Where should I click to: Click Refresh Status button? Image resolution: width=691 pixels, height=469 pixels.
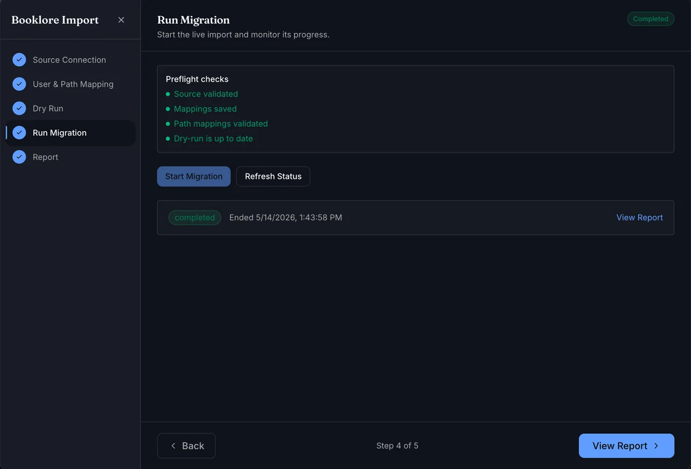[x=273, y=177]
